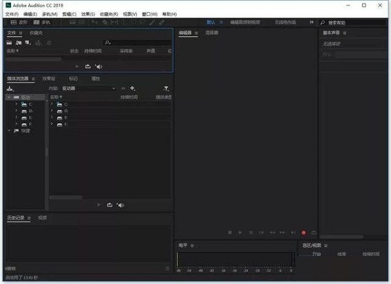
Task: Click the Open File folder icon in Files panel
Action: coord(9,42)
